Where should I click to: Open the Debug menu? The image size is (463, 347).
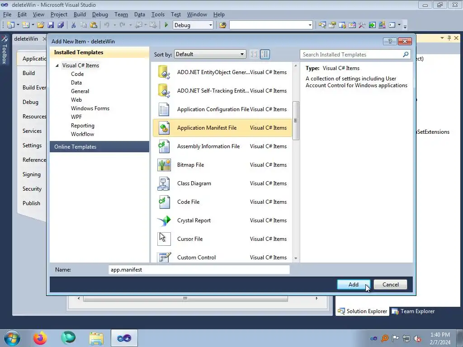(x=100, y=14)
